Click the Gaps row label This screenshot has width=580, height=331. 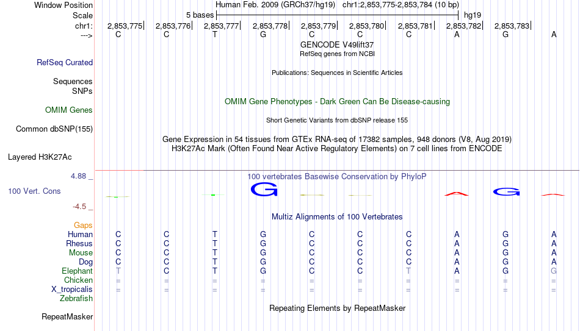tap(83, 226)
